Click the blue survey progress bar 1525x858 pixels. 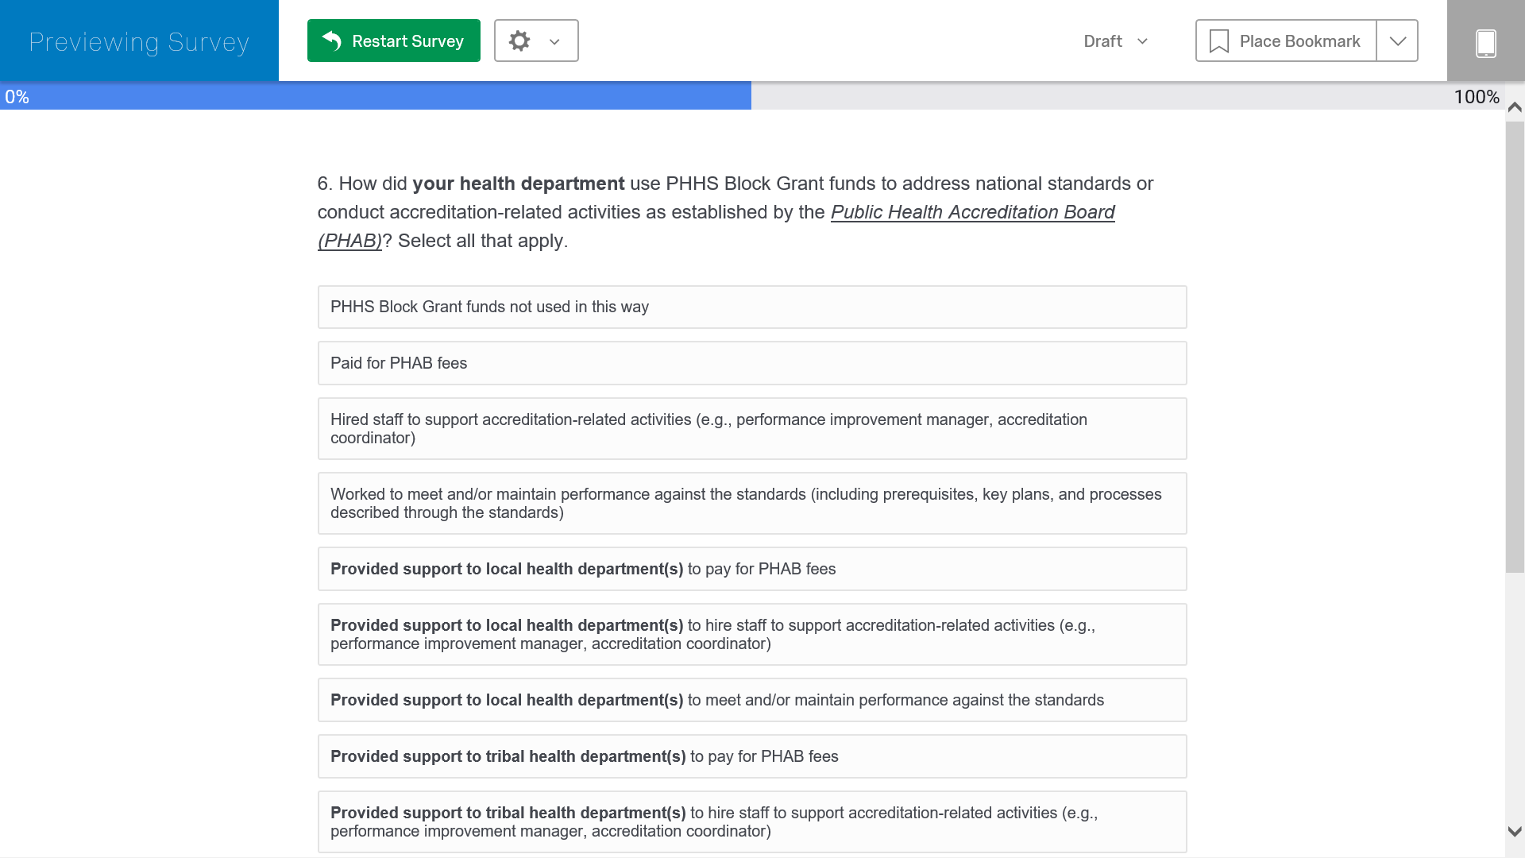[376, 96]
